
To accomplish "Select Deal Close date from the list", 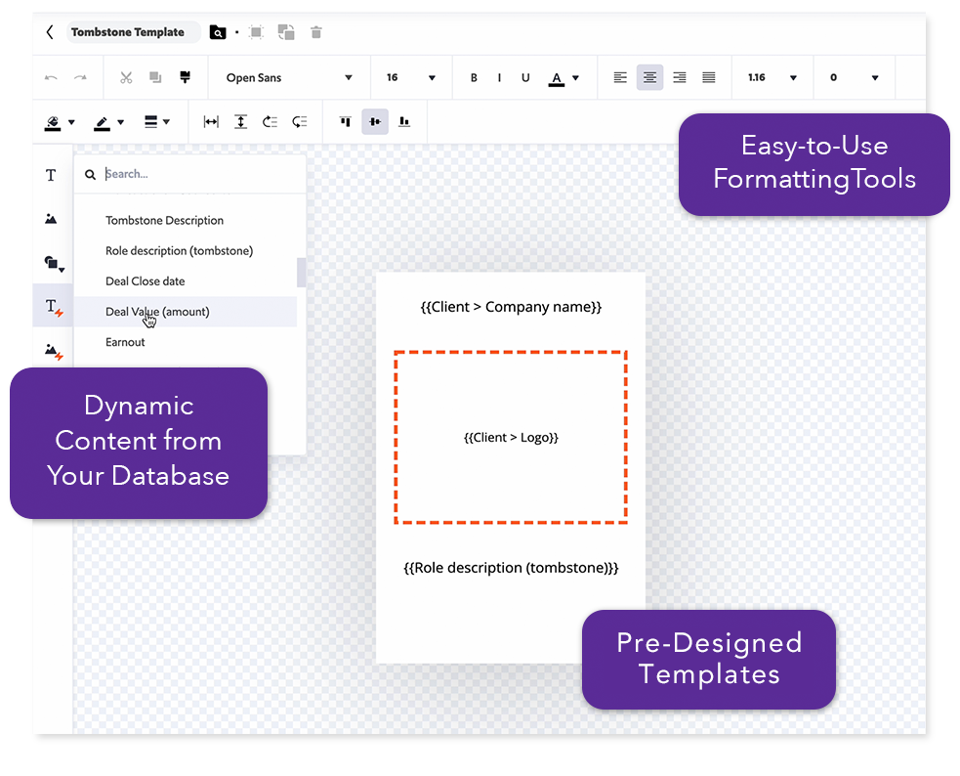I will (146, 281).
